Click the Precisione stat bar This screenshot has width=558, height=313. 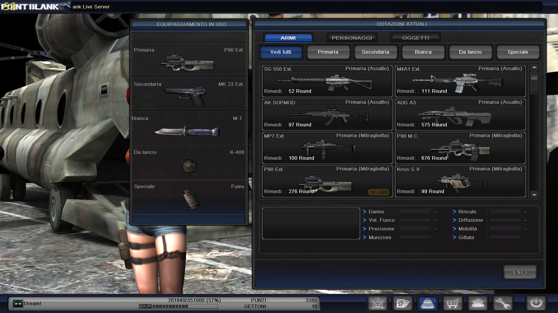[415, 229]
